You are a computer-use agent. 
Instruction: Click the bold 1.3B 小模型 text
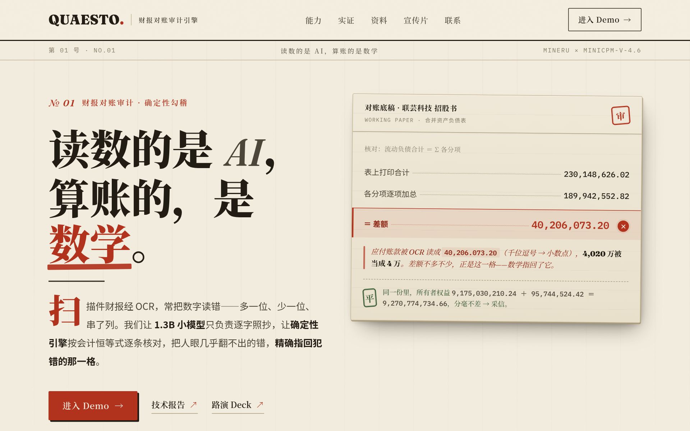click(179, 325)
